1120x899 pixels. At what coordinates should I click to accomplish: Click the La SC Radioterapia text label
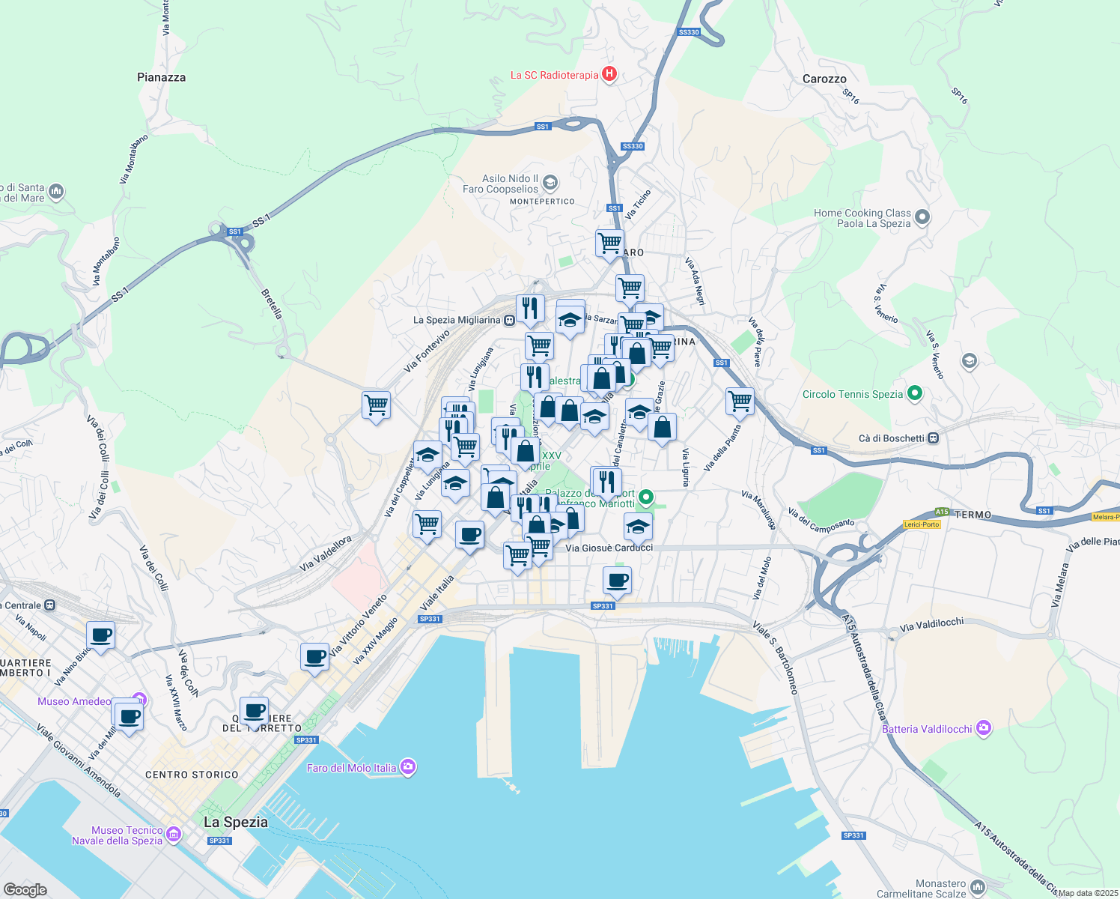pyautogui.click(x=554, y=75)
